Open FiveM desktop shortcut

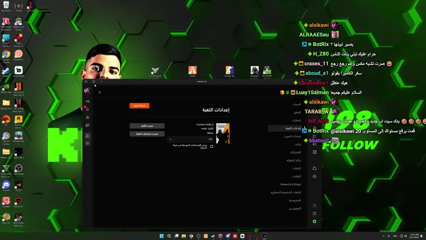192,72
